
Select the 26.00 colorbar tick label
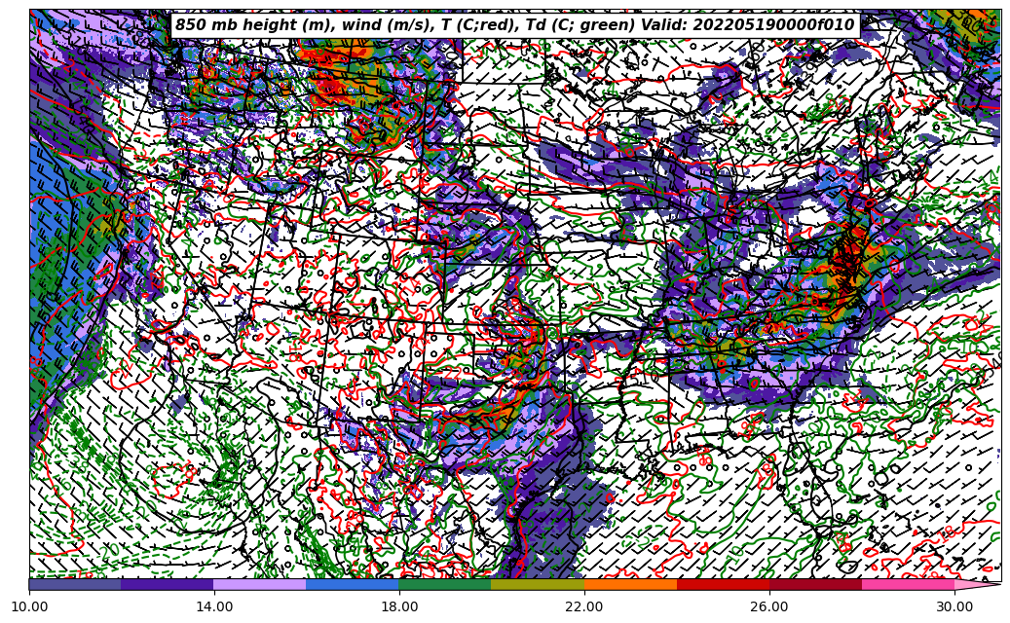769,607
